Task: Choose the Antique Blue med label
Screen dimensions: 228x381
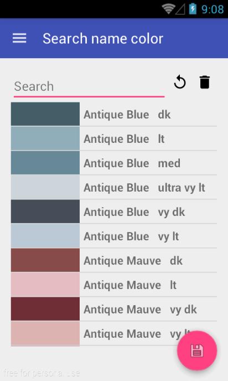Action: point(132,163)
